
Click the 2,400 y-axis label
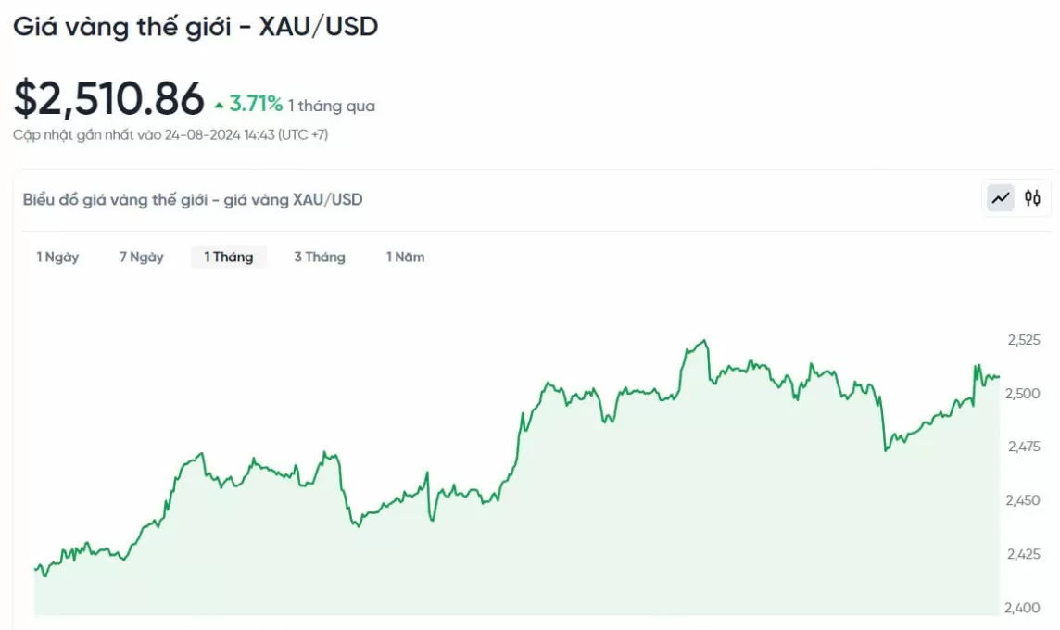1022,608
